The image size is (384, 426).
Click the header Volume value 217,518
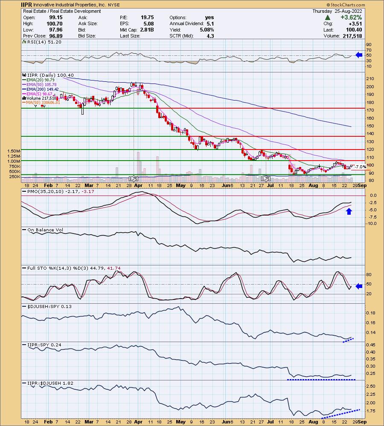coord(352,36)
